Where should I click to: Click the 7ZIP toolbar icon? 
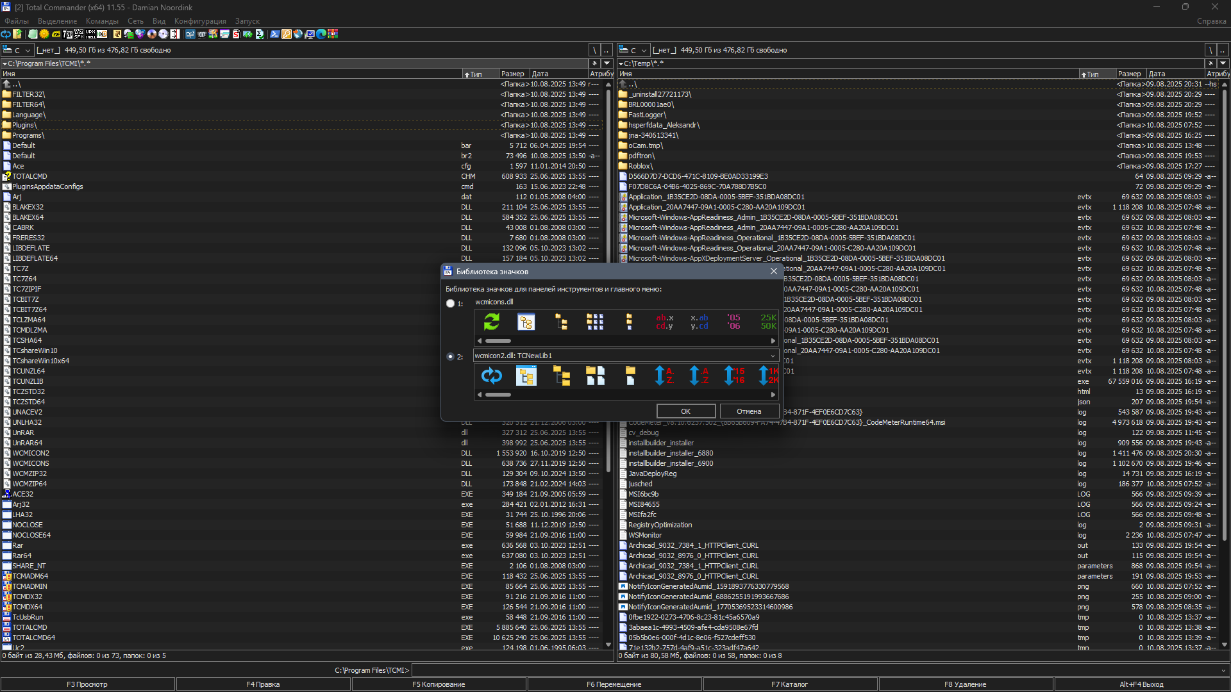tap(67, 34)
